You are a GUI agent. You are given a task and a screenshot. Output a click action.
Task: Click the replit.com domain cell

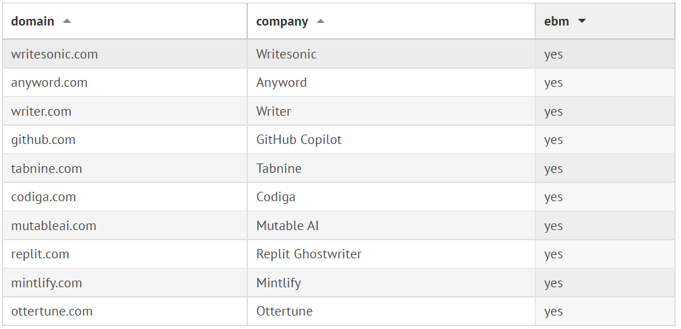click(x=40, y=254)
